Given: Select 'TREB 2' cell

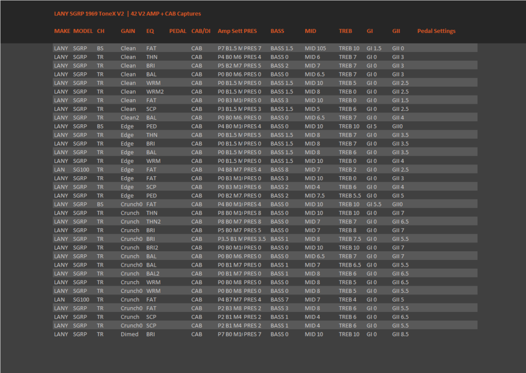Looking at the screenshot, I should tap(347, 170).
